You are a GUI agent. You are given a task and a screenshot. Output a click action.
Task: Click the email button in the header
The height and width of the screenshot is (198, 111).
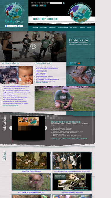tap(43, 6)
